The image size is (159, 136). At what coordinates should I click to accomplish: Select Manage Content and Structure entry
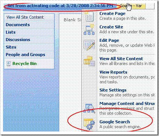pyautogui.click(x=118, y=108)
